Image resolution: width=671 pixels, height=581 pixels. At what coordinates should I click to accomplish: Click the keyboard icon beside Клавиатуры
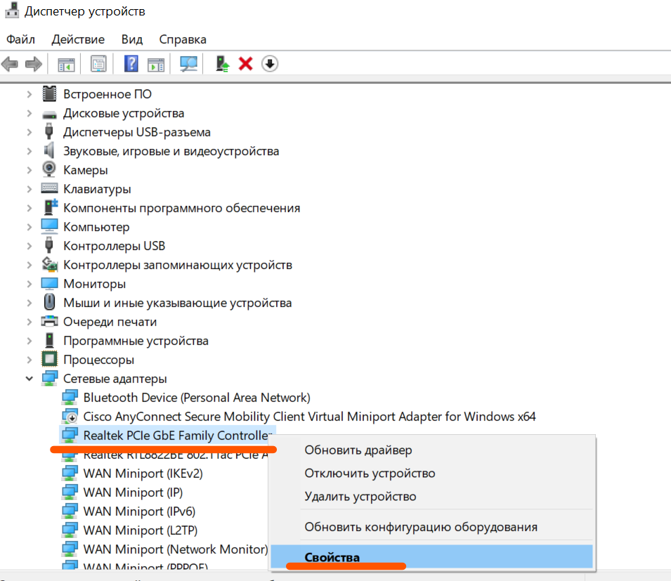tap(49, 188)
